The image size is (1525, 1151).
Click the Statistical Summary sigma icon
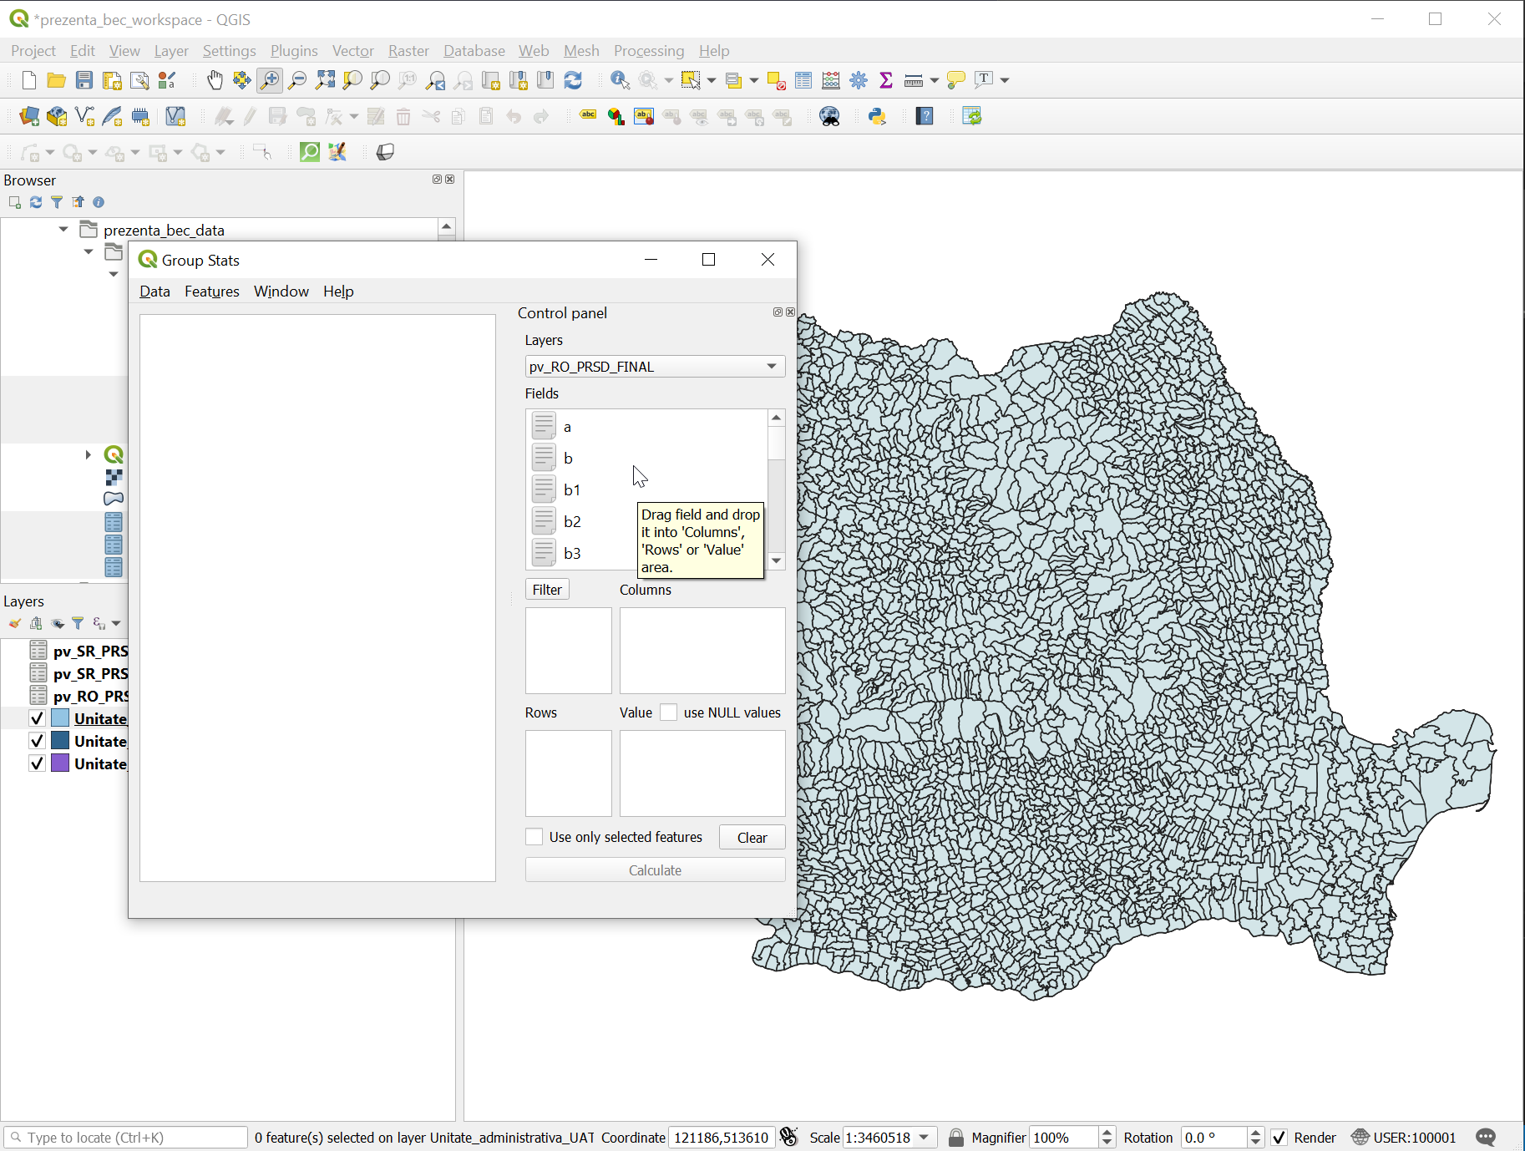(x=885, y=80)
